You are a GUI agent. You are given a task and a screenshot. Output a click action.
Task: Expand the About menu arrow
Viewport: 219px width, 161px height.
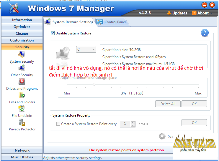pyautogui.click(x=212, y=13)
